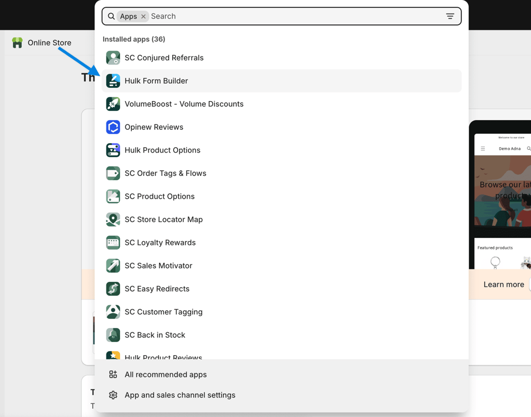Click the Hulk Form Builder app icon
This screenshot has width=531, height=417.
(113, 80)
